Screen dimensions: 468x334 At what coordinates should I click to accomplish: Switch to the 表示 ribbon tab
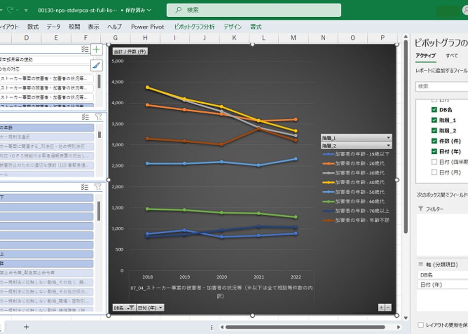(93, 27)
